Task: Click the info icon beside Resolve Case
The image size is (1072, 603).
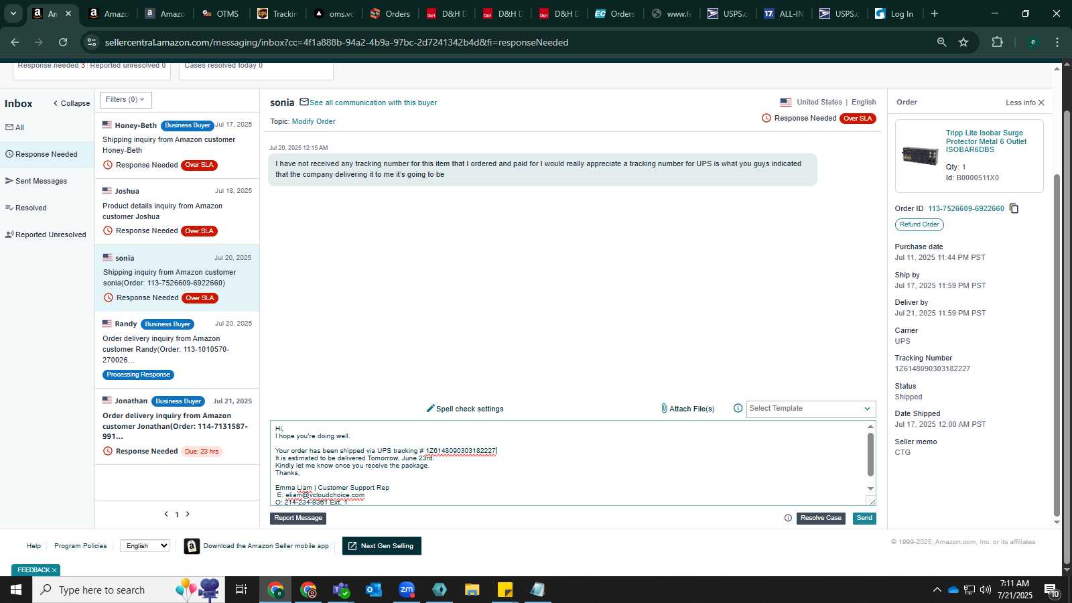Action: pos(788,518)
